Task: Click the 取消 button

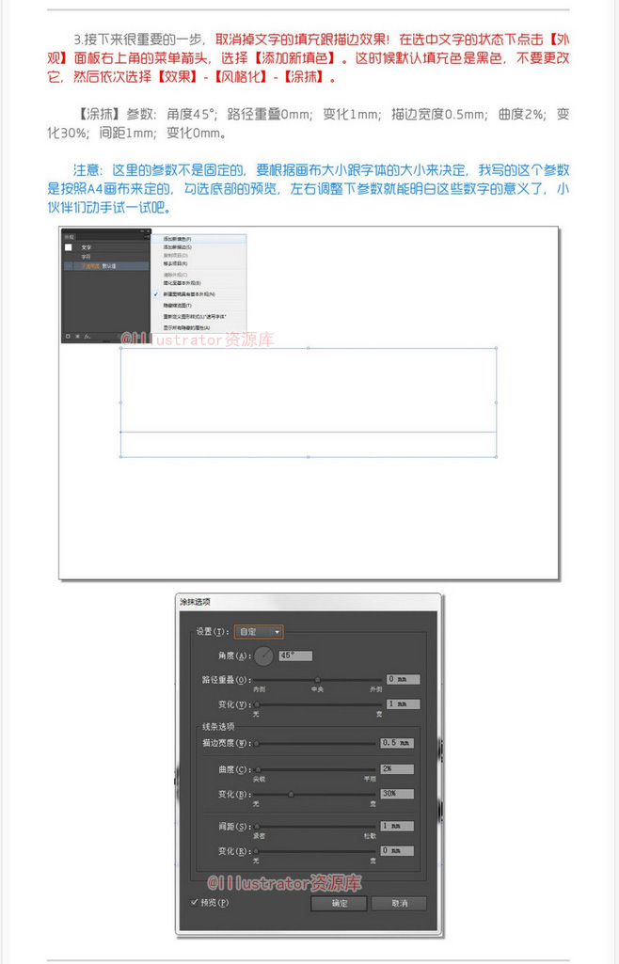Action: 399,903
